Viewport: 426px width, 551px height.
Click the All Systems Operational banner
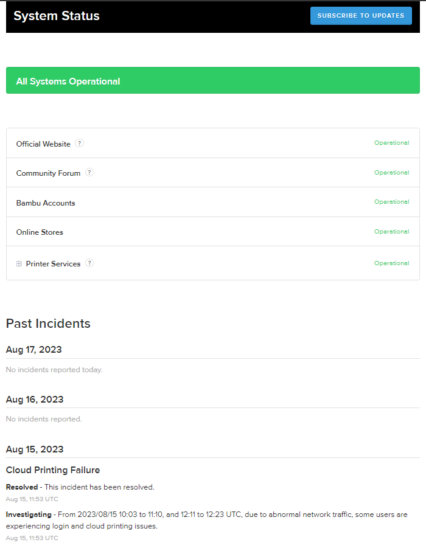pyautogui.click(x=213, y=80)
